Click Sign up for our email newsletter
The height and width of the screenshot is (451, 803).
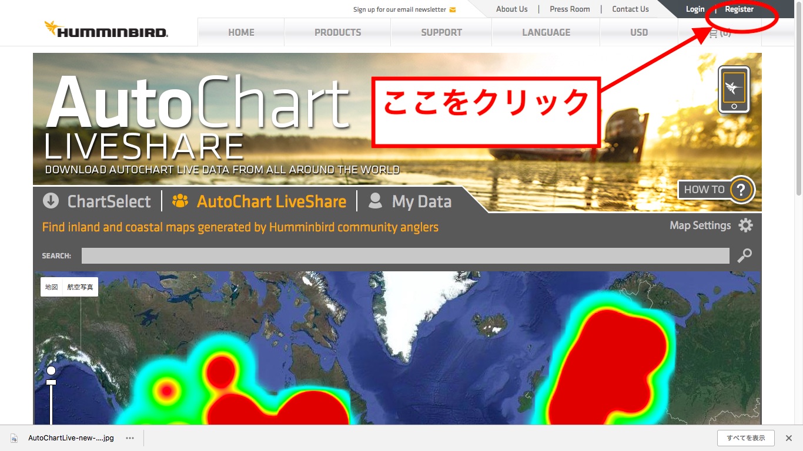399,9
